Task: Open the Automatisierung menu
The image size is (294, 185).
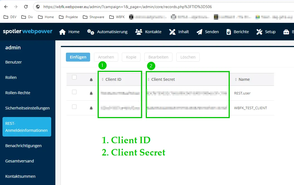Action: pos(112,32)
